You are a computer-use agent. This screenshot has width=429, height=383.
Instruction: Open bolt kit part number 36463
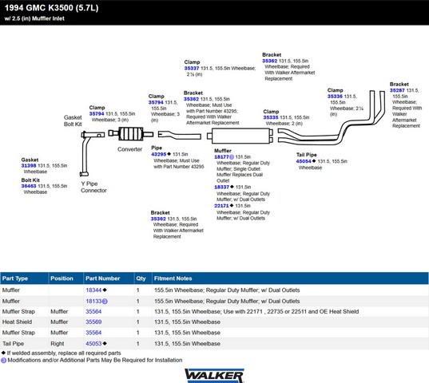[x=29, y=186]
